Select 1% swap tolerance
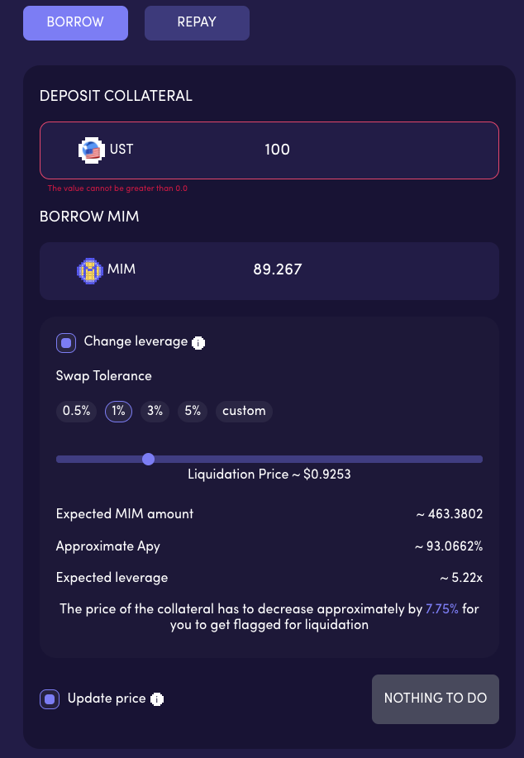 click(x=118, y=411)
